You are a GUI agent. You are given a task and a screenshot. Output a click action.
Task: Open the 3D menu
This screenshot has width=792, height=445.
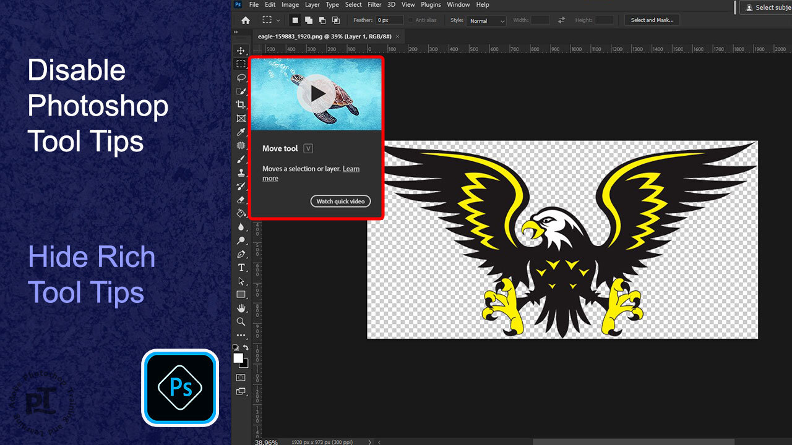pos(391,4)
